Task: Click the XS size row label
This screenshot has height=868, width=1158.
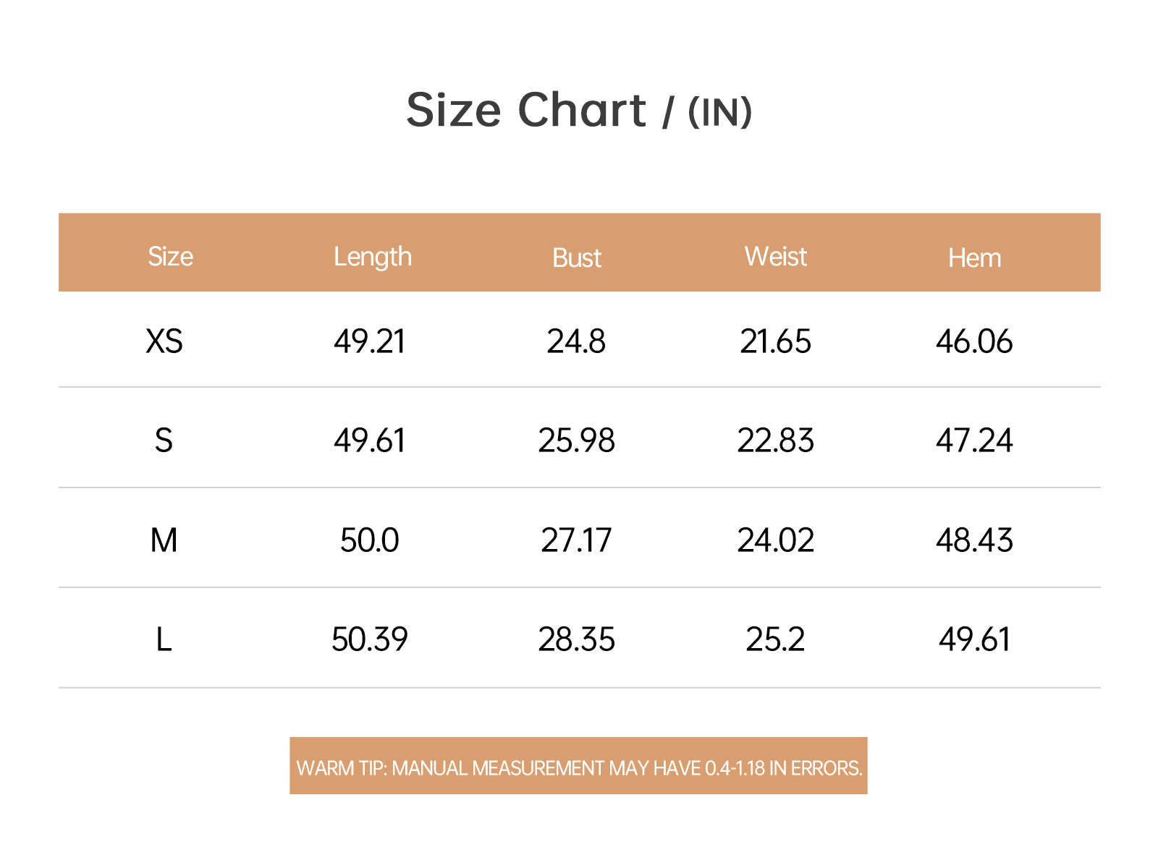Action: [164, 341]
